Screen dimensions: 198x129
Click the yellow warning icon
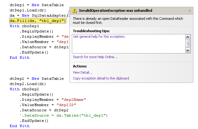click(74, 11)
